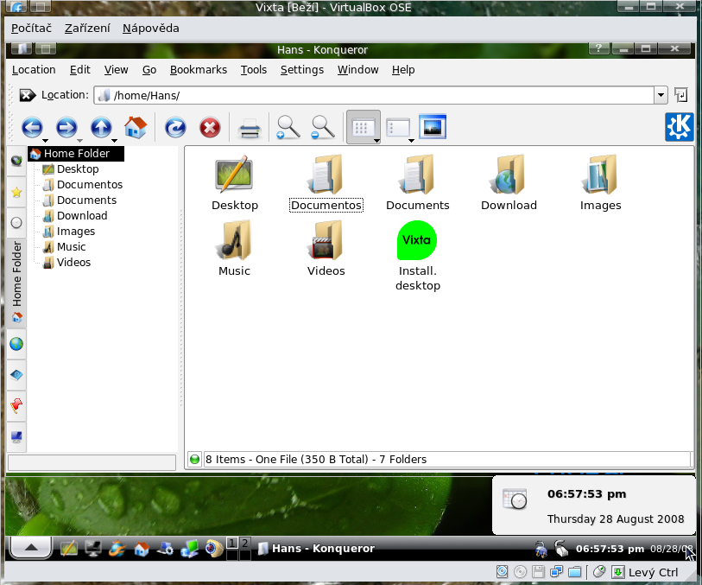Stop loading with the red X icon

click(x=210, y=128)
